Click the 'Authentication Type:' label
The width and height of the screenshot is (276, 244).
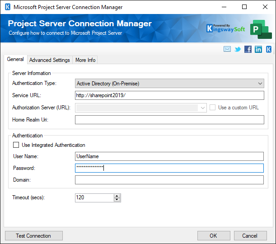click(34, 83)
